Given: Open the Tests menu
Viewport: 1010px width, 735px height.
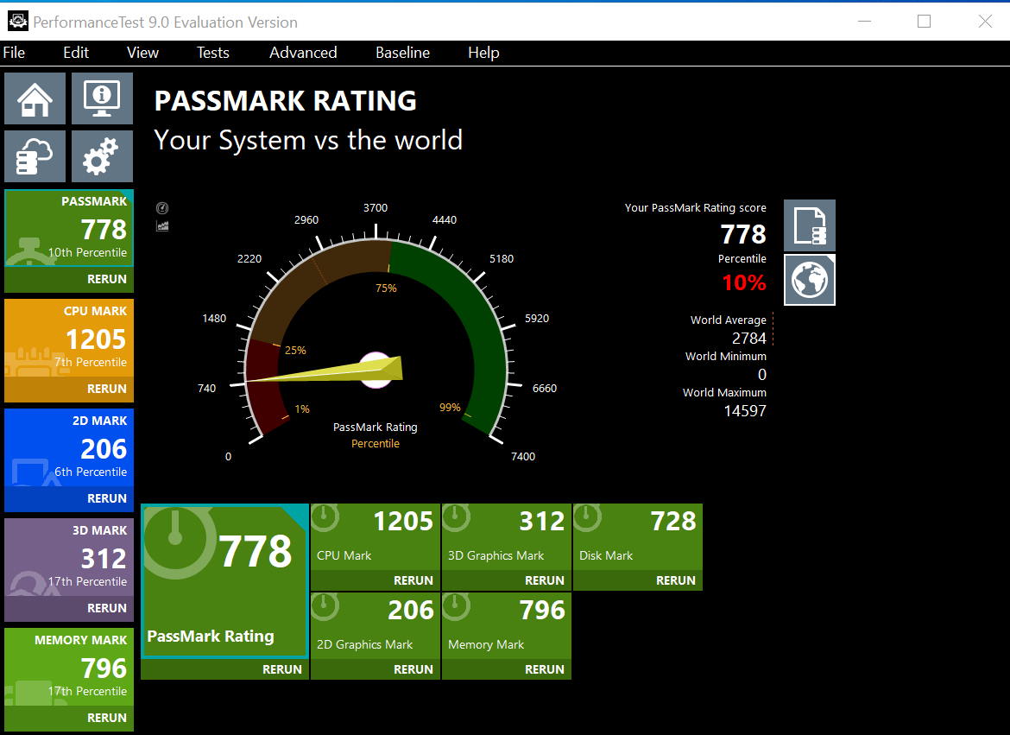Looking at the screenshot, I should pos(212,52).
